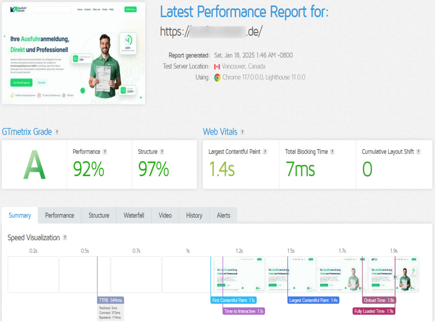Open the Alerts tab
Image resolution: width=435 pixels, height=326 pixels.
(223, 216)
